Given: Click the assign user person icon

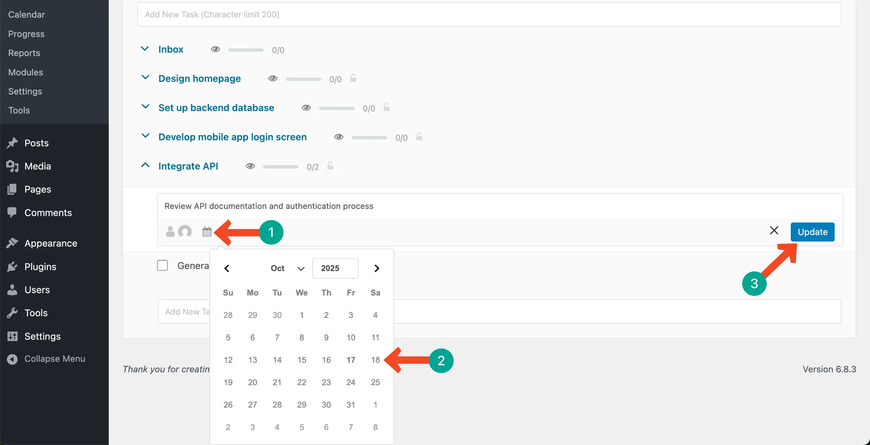Looking at the screenshot, I should (x=170, y=232).
